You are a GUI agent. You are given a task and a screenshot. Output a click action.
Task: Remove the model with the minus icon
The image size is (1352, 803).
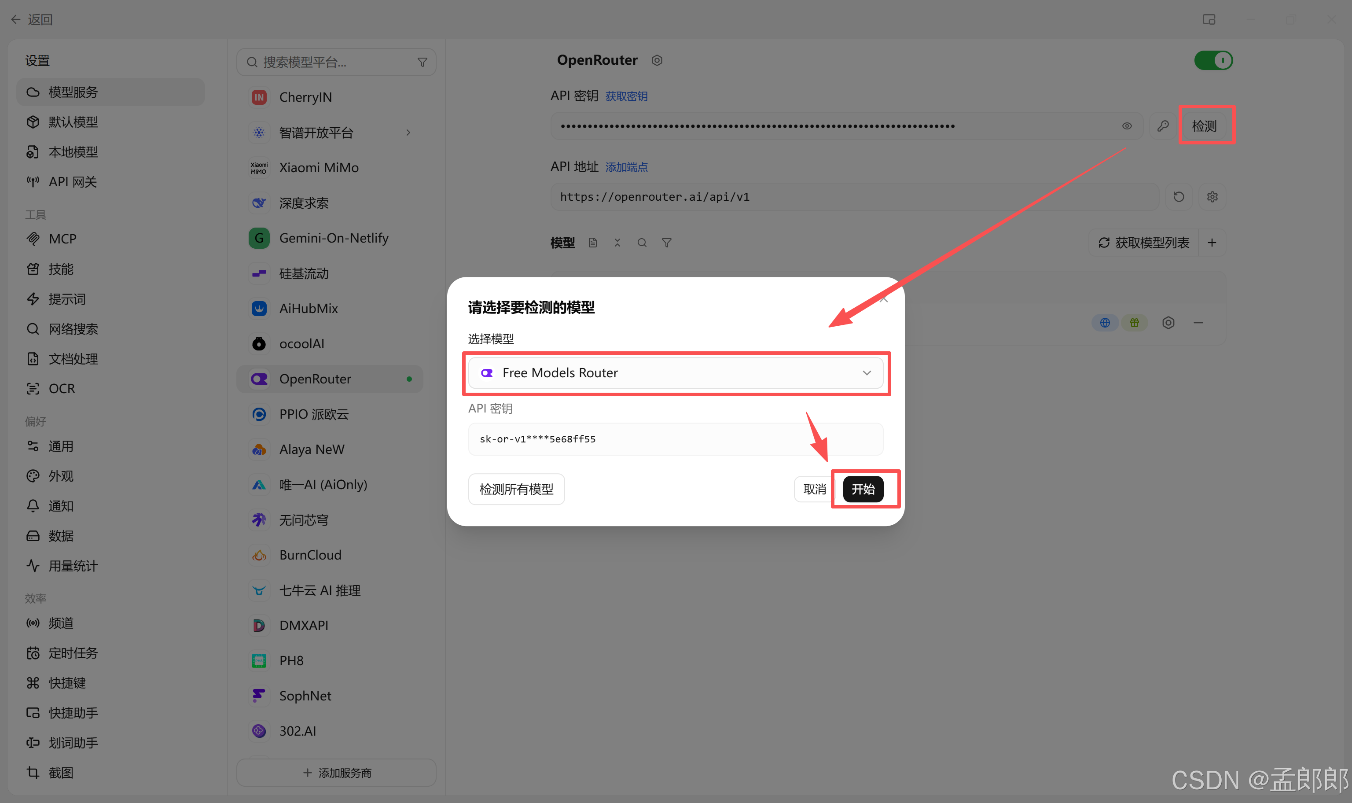click(x=1198, y=323)
